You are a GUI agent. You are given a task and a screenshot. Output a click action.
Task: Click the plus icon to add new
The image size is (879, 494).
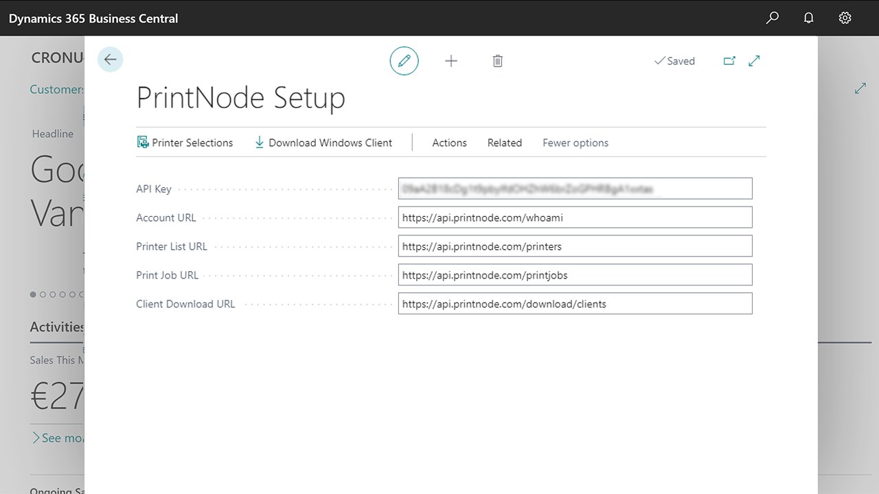pyautogui.click(x=451, y=61)
